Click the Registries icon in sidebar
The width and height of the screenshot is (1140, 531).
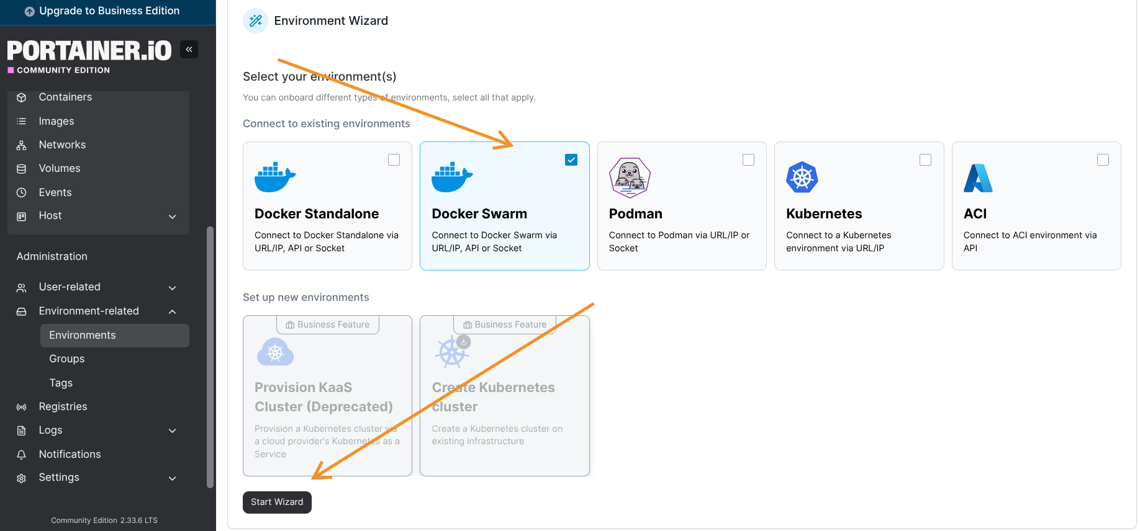pyautogui.click(x=22, y=407)
